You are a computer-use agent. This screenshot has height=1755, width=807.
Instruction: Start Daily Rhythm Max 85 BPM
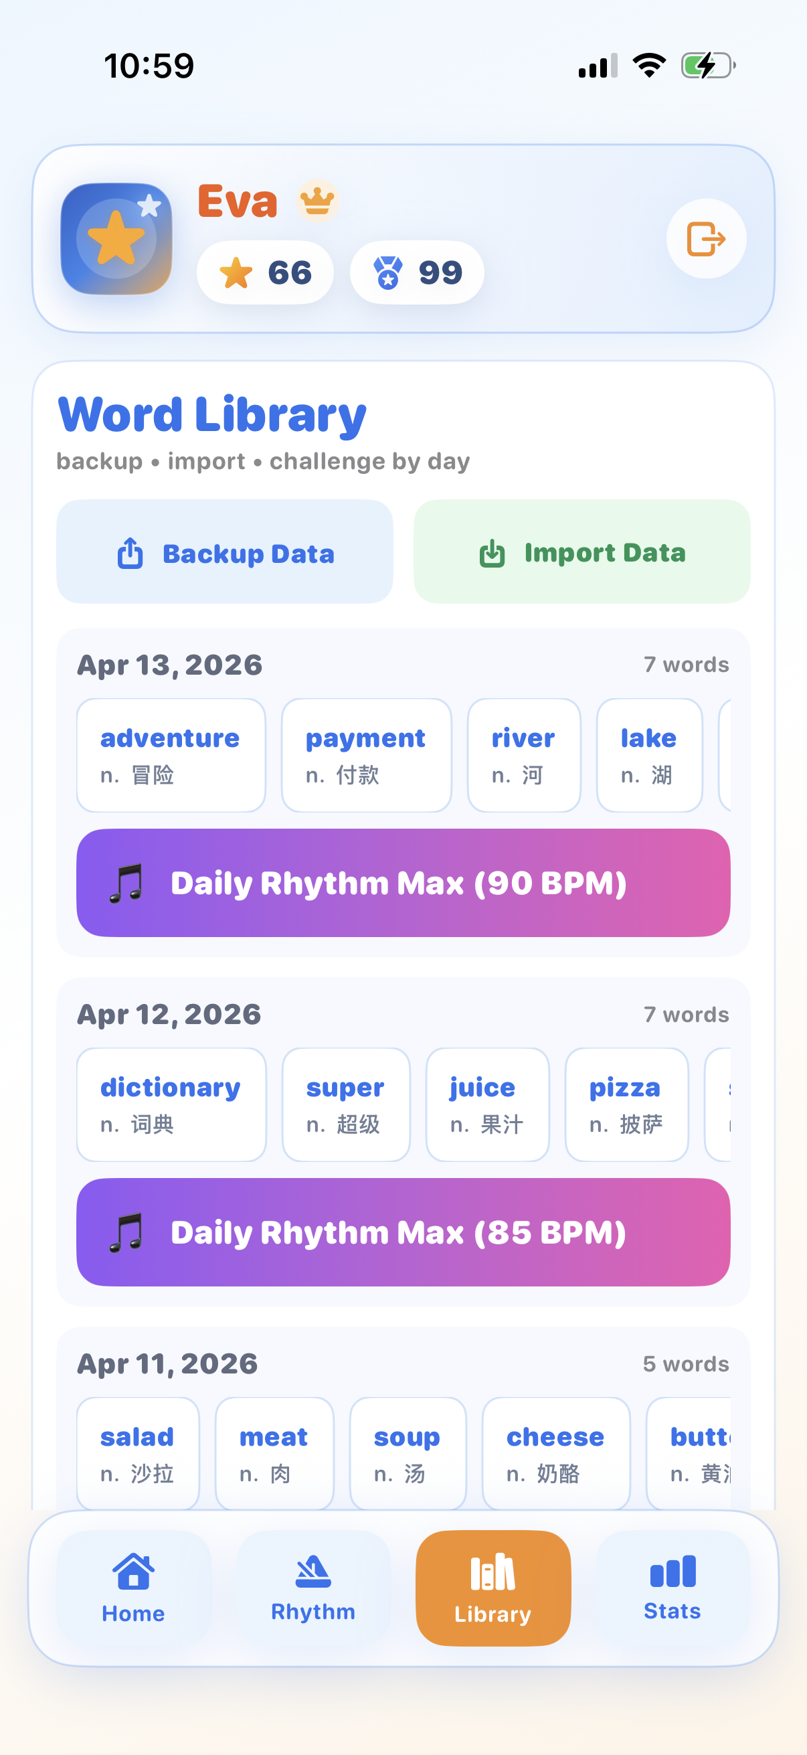403,1232
